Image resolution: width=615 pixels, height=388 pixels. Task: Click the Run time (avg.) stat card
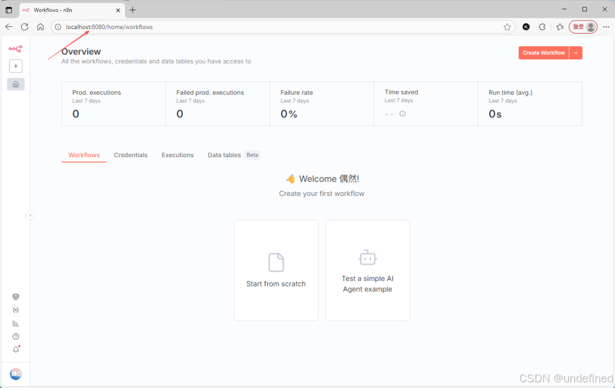[530, 104]
